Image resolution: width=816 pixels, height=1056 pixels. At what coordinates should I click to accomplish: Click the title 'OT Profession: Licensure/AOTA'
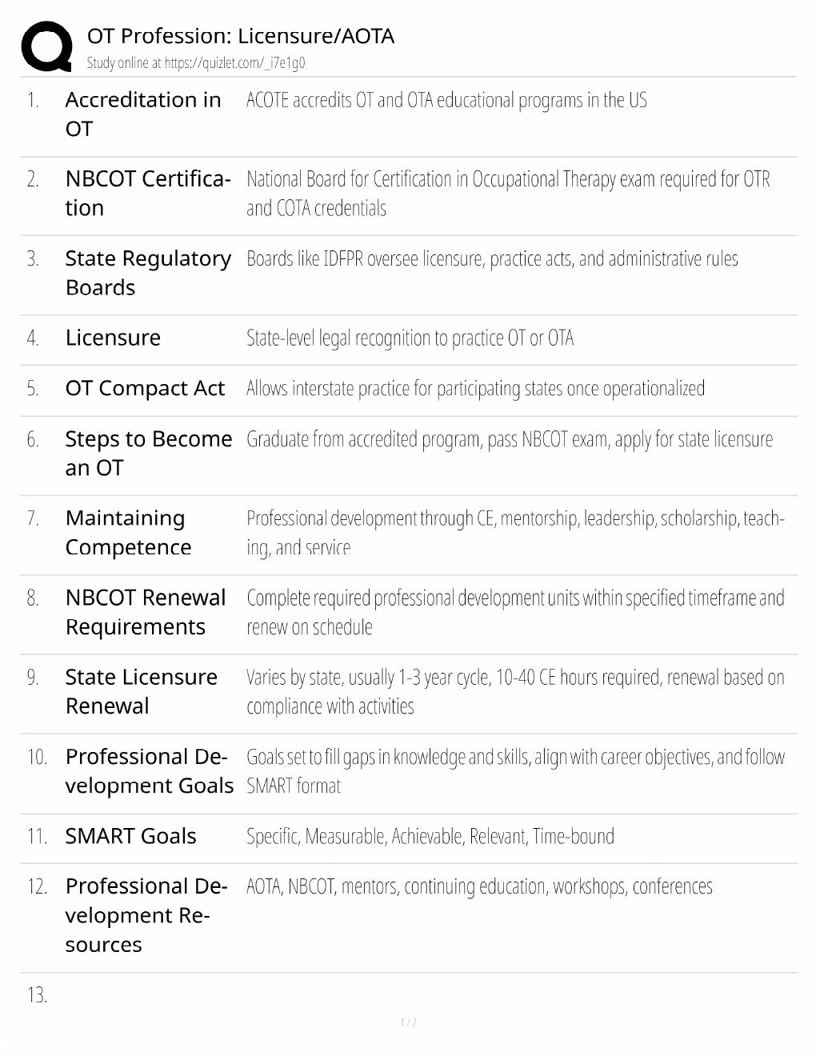[x=240, y=36]
